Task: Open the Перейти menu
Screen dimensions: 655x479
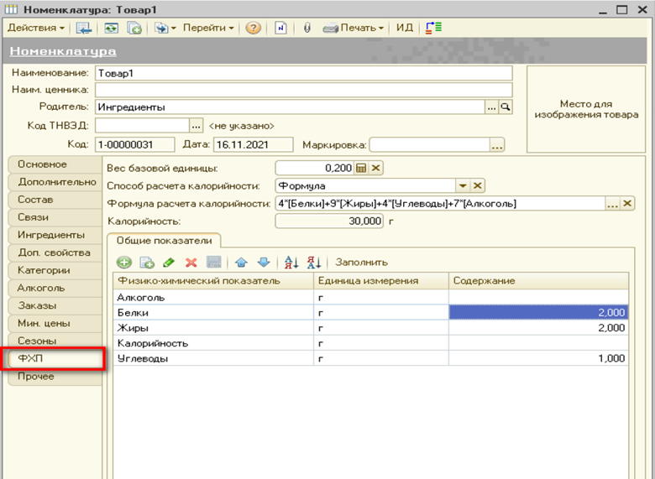Action: pyautogui.click(x=207, y=28)
